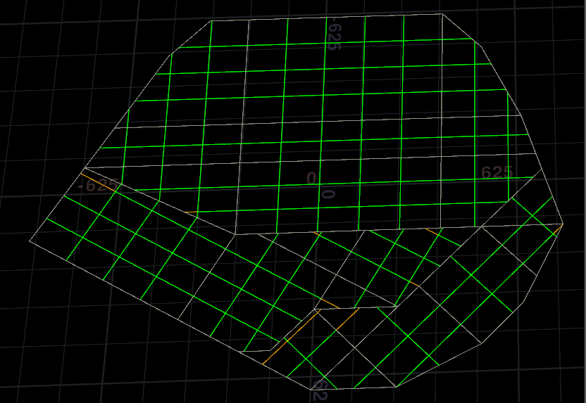
Task: Click the 625 axis label at top
Action: (x=334, y=35)
